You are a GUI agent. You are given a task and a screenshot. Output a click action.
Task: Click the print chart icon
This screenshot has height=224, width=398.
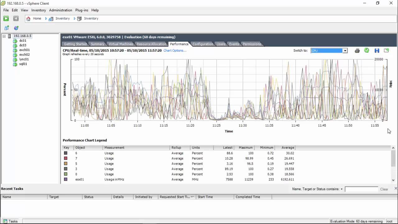[357, 51]
